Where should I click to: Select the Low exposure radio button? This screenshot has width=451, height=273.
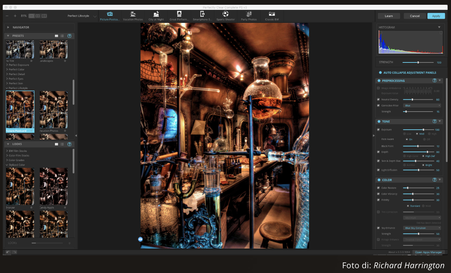(405, 134)
